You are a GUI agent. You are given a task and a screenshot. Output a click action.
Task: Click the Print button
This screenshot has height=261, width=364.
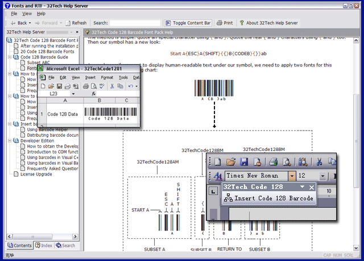tap(225, 23)
